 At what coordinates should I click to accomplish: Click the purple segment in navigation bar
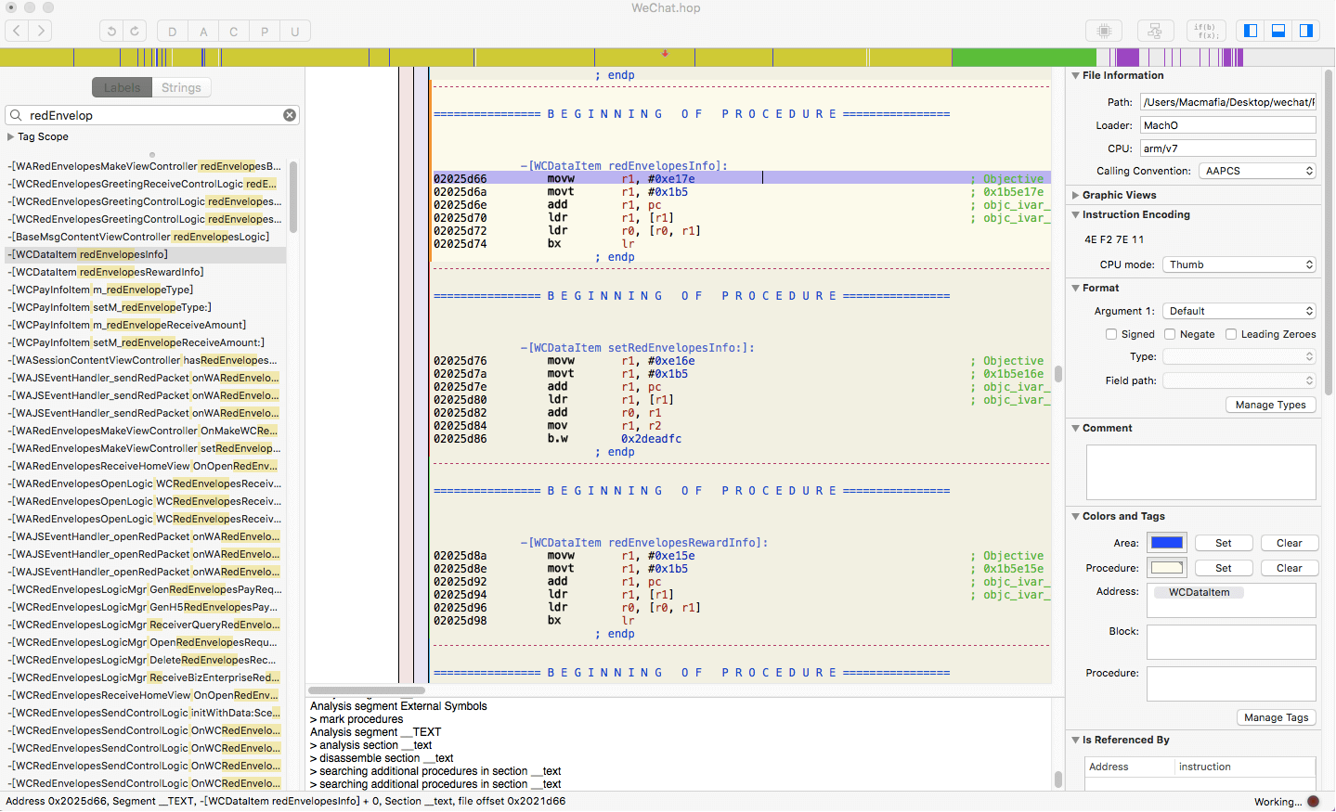(1127, 58)
